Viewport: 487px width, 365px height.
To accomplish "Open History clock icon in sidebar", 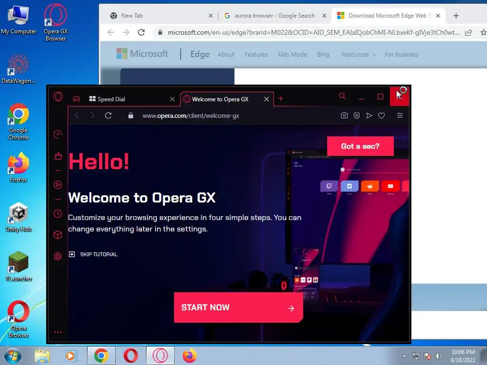I will (x=58, y=213).
